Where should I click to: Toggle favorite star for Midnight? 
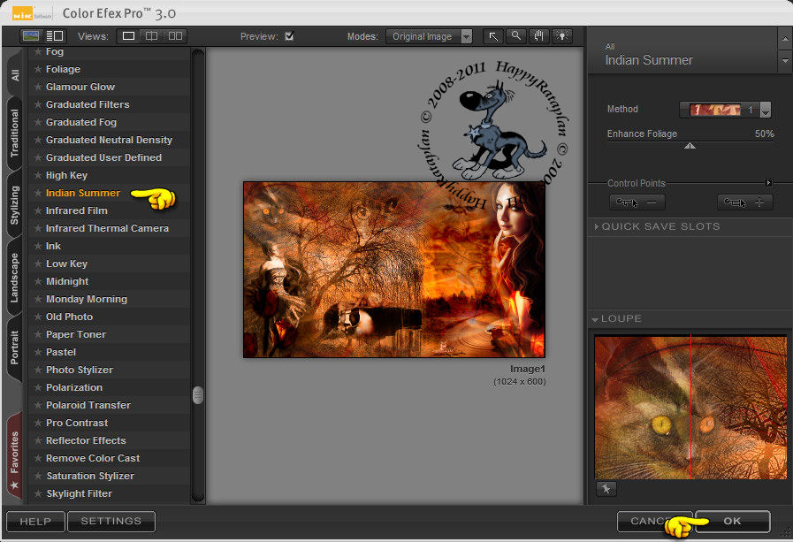tap(38, 282)
